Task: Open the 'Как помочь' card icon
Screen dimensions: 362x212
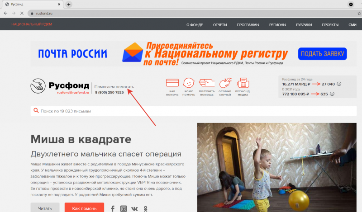Action: (x=172, y=83)
